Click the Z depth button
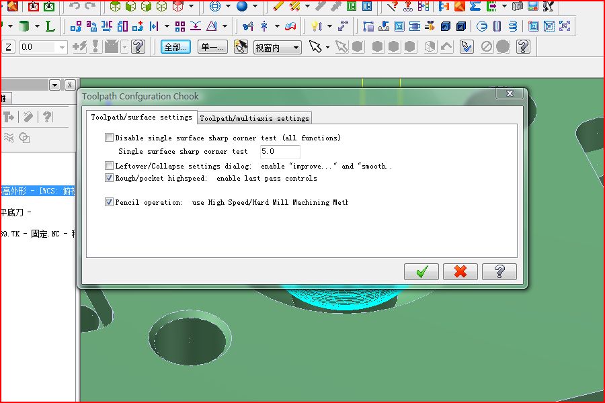 pos(8,47)
